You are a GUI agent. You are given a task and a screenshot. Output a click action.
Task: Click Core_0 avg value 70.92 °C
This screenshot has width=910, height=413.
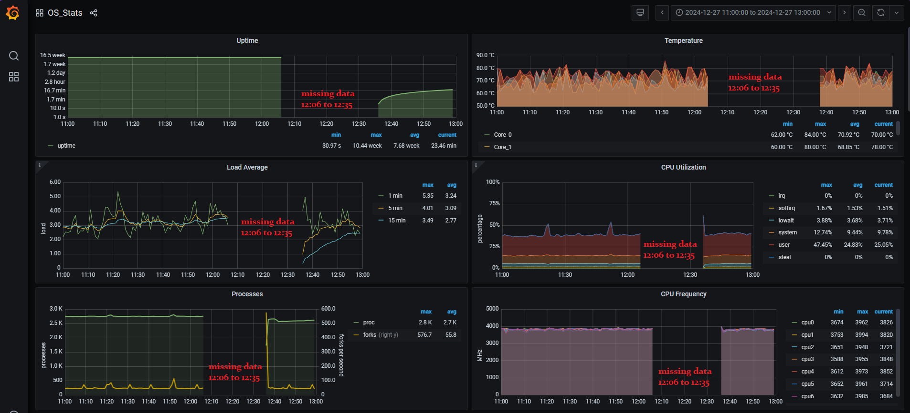click(x=848, y=135)
